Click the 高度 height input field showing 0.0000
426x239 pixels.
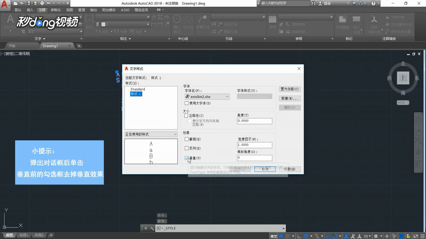click(x=255, y=121)
